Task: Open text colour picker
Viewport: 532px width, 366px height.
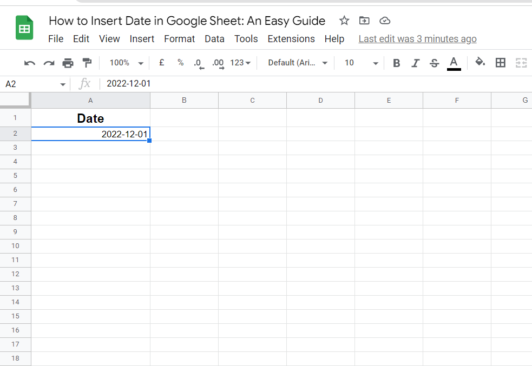Action: coord(454,63)
